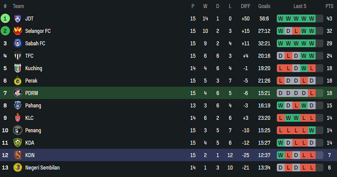Image resolution: width=337 pixels, height=177 pixels.
Task: Click the Sabah FC team badge
Action: [x=18, y=43]
